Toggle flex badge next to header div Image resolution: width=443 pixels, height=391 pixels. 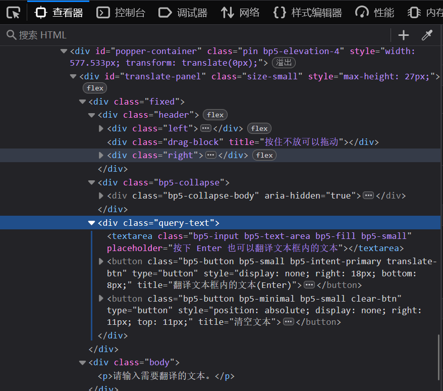pyautogui.click(x=215, y=115)
